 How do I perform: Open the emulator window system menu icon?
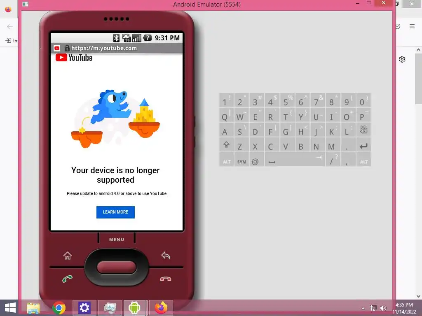click(x=25, y=4)
